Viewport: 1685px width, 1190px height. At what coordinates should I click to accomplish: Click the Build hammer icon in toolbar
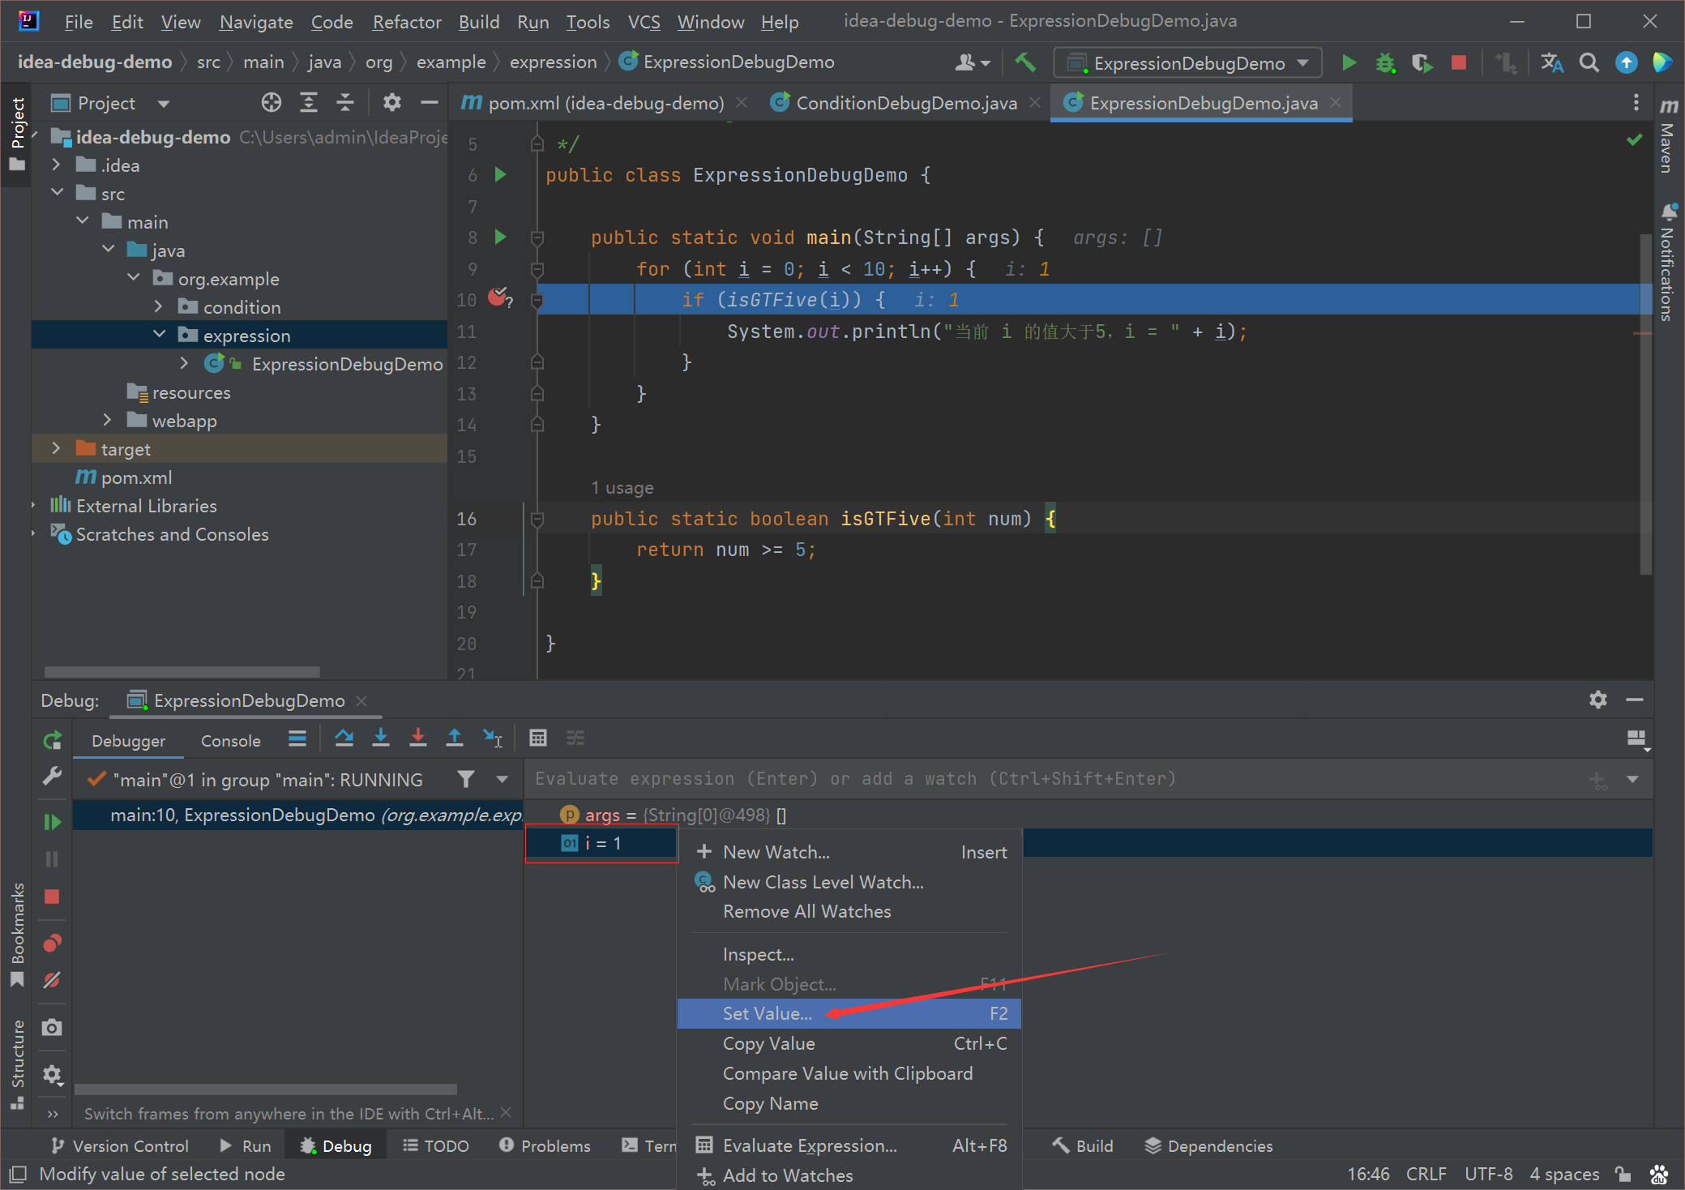click(1025, 62)
